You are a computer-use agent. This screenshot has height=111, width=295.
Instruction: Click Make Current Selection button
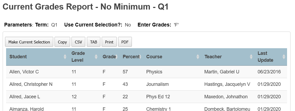click(29, 42)
